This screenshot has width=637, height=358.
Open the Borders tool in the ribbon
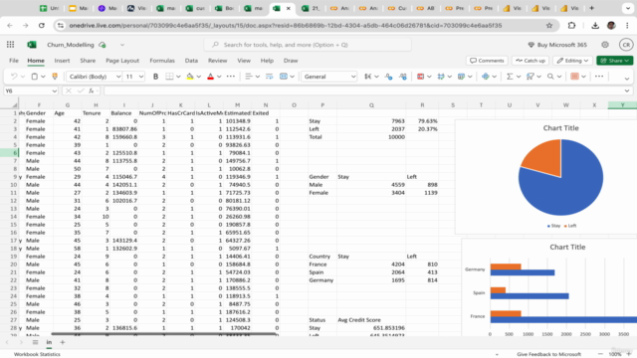tap(169, 77)
